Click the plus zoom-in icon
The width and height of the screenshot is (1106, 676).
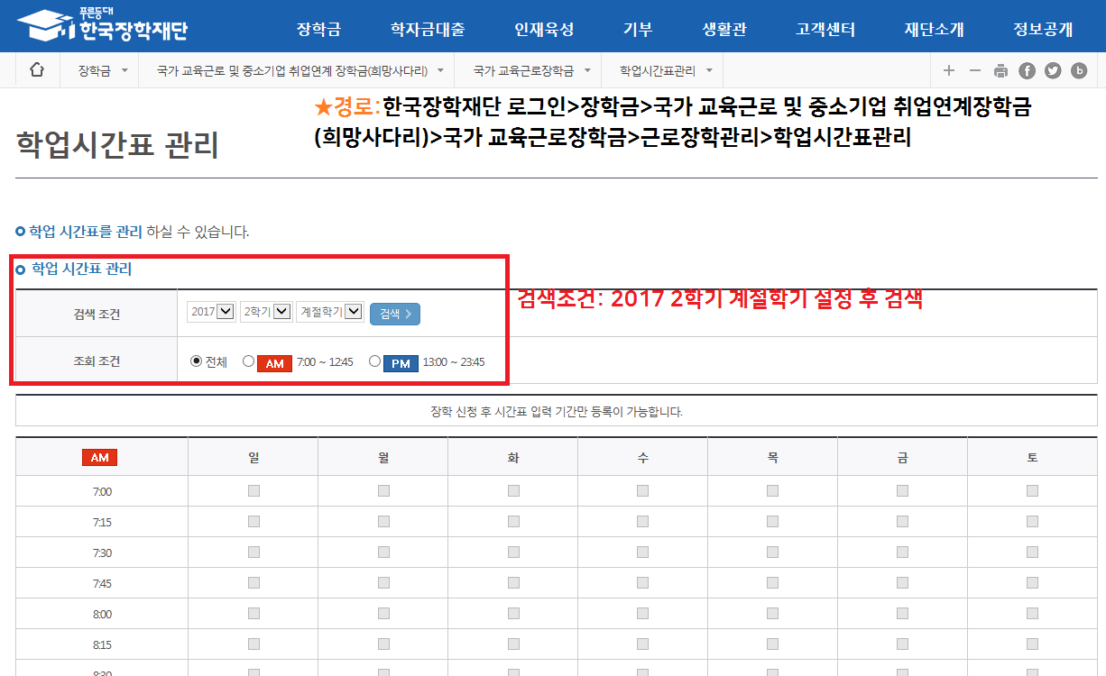948,71
